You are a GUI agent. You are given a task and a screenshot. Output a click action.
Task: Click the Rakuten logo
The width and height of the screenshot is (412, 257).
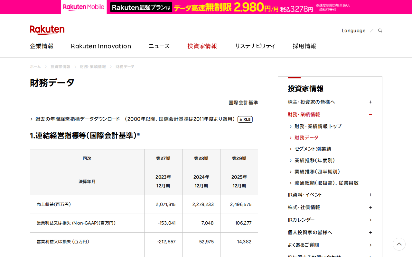47,30
